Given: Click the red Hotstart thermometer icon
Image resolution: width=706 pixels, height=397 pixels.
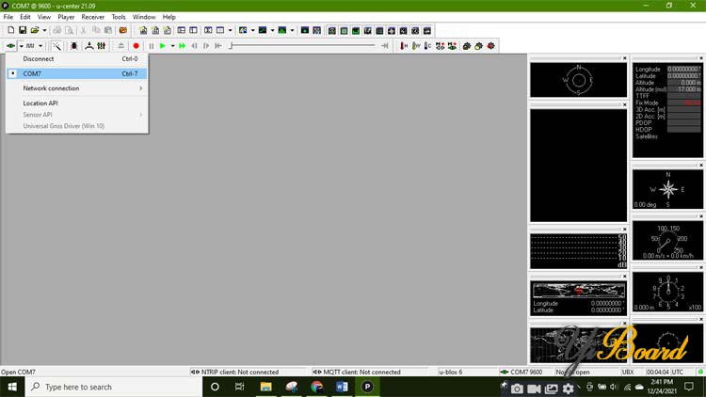Looking at the screenshot, I should [x=404, y=45].
